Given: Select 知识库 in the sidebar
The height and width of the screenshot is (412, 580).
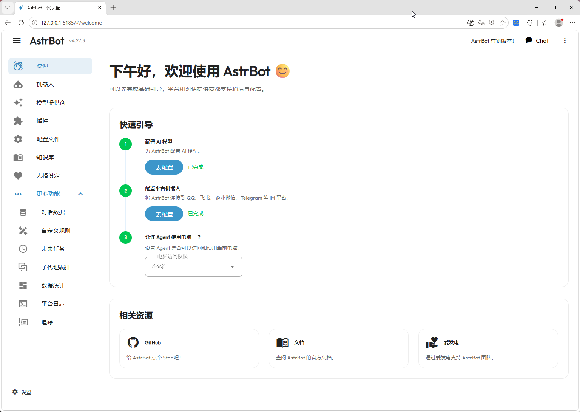Looking at the screenshot, I should [50, 158].
